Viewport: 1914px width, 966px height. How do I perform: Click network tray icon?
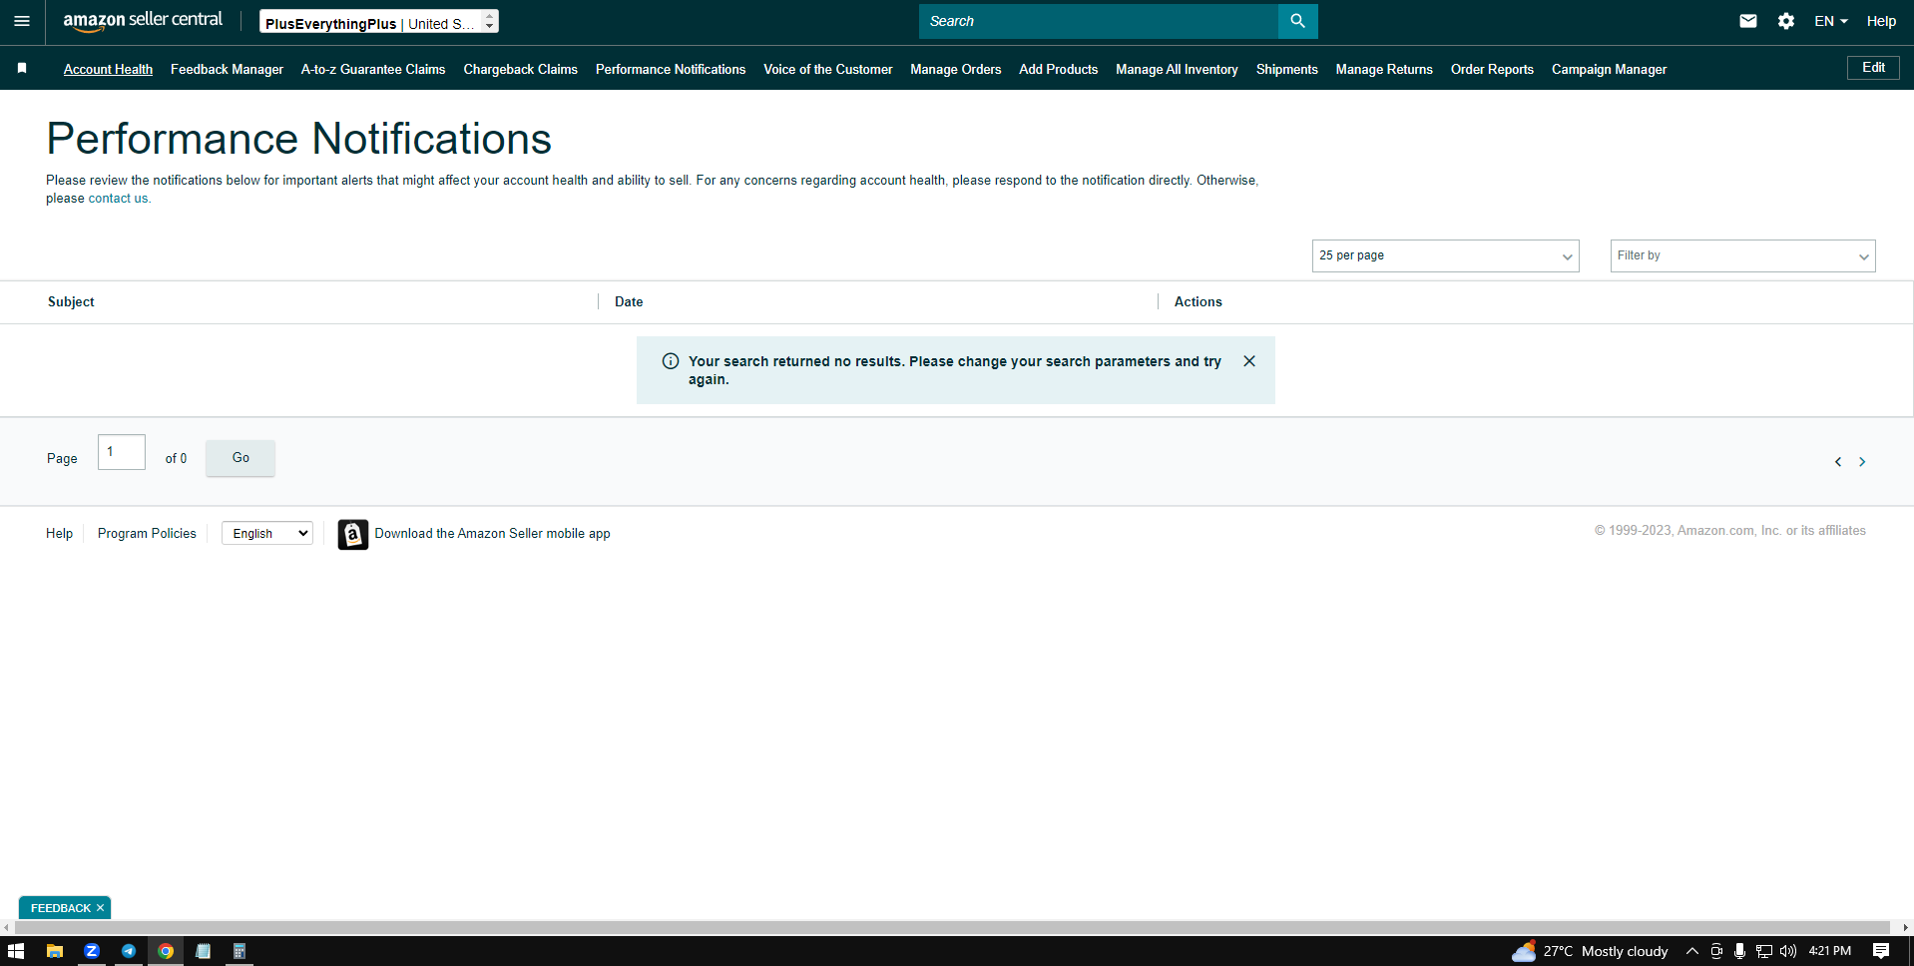click(1764, 951)
